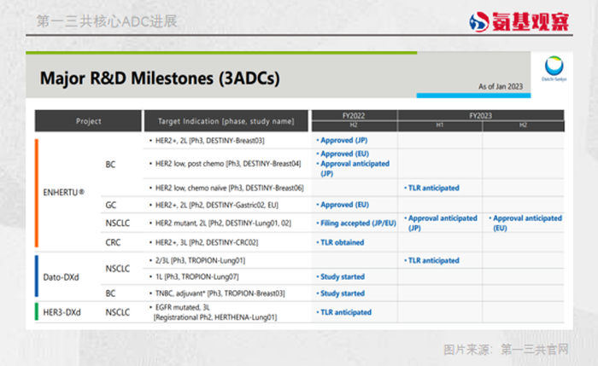Click the NSCLC label in HER3-DXd row

click(118, 312)
